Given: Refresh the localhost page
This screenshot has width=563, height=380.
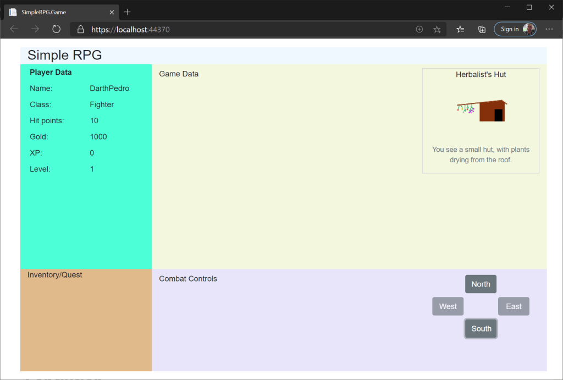Looking at the screenshot, I should [56, 29].
